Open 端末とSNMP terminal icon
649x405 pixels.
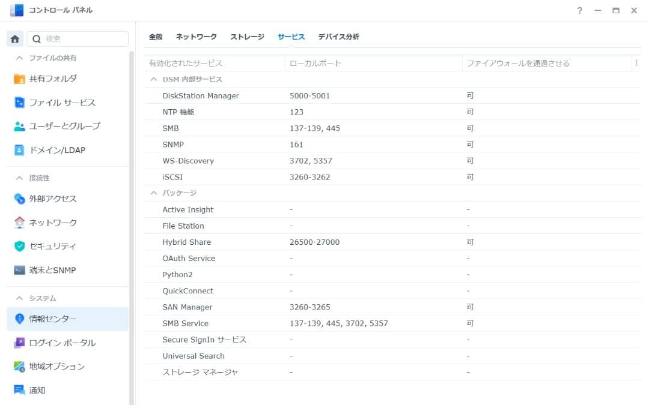pyautogui.click(x=19, y=270)
